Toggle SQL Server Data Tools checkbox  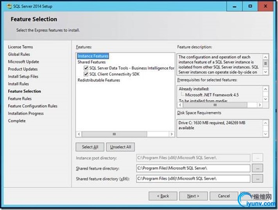[86, 68]
